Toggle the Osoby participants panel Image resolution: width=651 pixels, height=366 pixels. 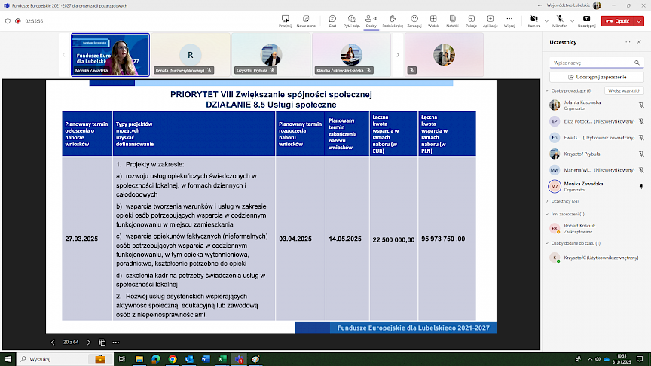tap(371, 21)
